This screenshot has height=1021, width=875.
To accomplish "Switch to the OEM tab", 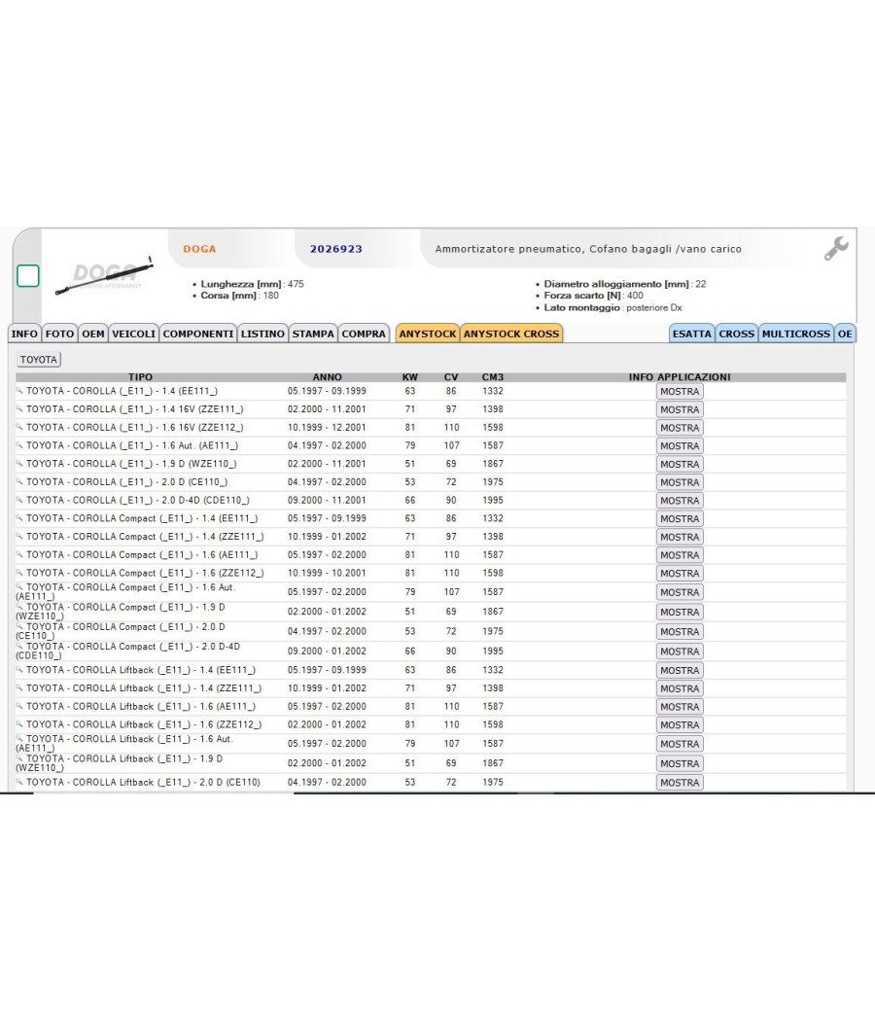I will click(93, 334).
